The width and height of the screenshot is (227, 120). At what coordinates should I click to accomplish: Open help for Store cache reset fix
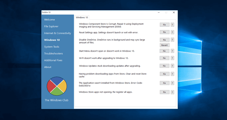click(x=172, y=74)
